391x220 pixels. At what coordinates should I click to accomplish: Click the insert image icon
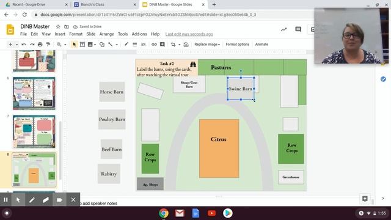90,45
